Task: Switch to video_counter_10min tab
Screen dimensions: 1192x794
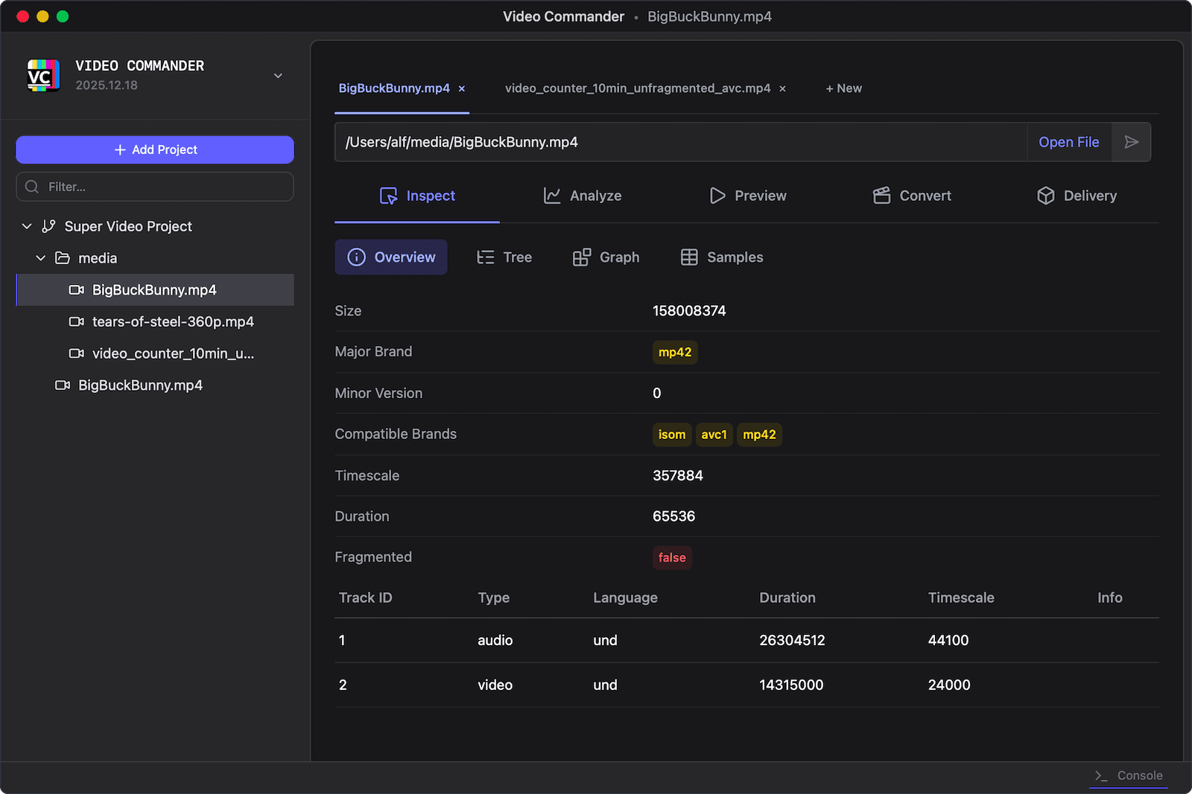Action: pyautogui.click(x=638, y=88)
